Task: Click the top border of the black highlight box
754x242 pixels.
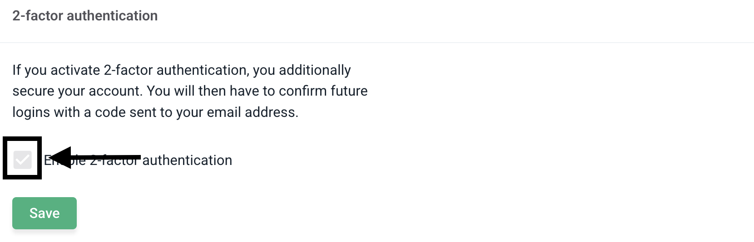Action: coord(22,138)
